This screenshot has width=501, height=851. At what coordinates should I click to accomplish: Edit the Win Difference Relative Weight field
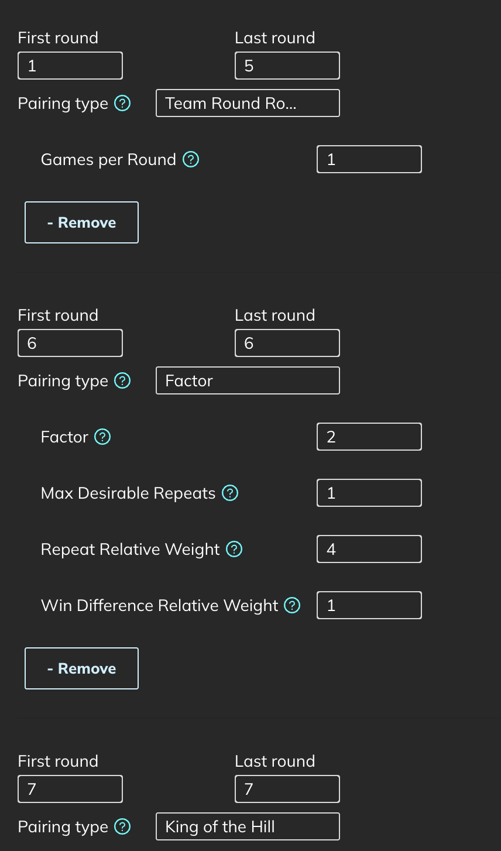coord(369,606)
